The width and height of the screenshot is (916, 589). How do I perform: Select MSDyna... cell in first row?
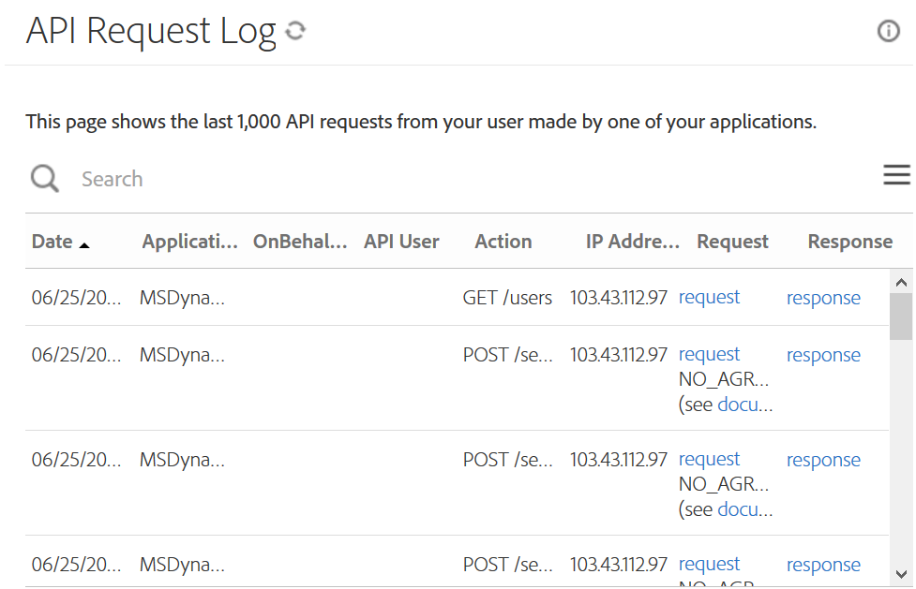click(x=182, y=298)
